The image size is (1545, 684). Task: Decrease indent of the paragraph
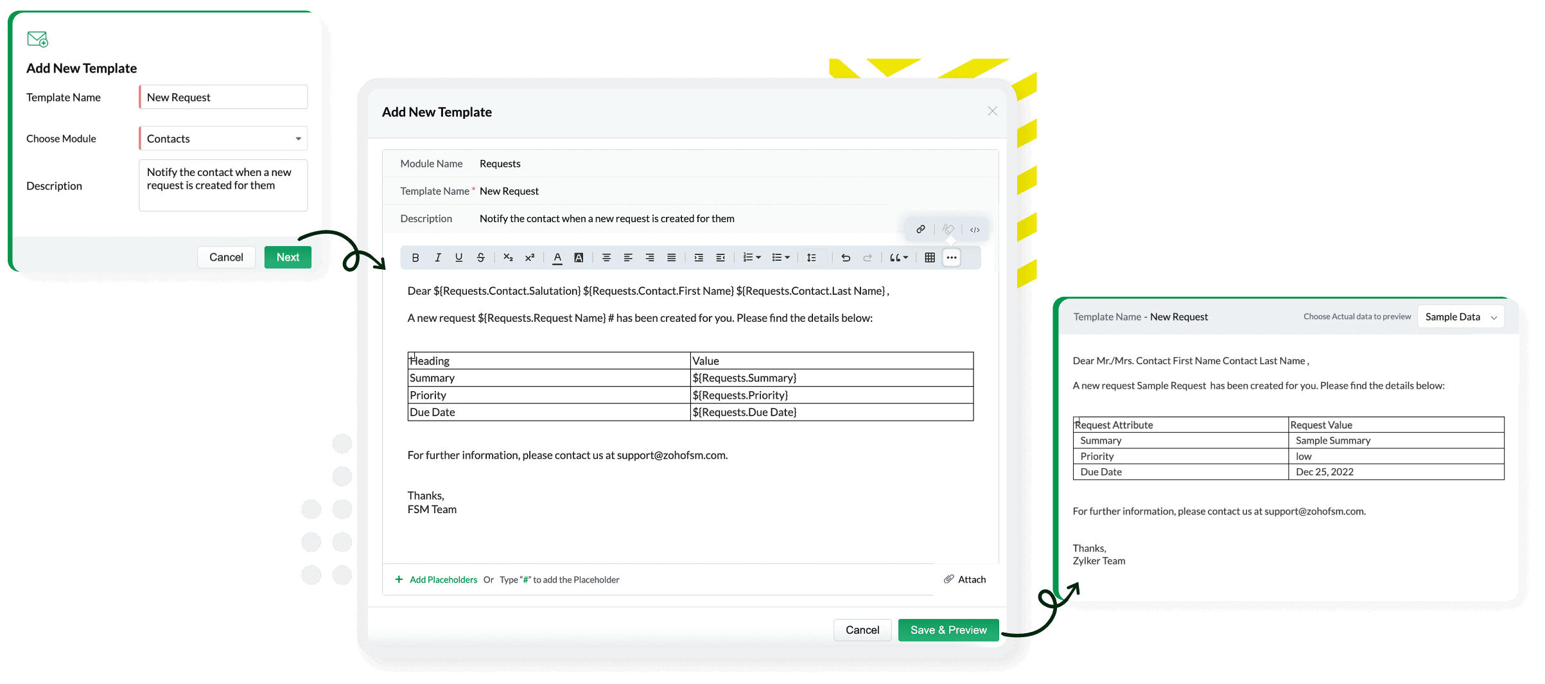pyautogui.click(x=720, y=258)
